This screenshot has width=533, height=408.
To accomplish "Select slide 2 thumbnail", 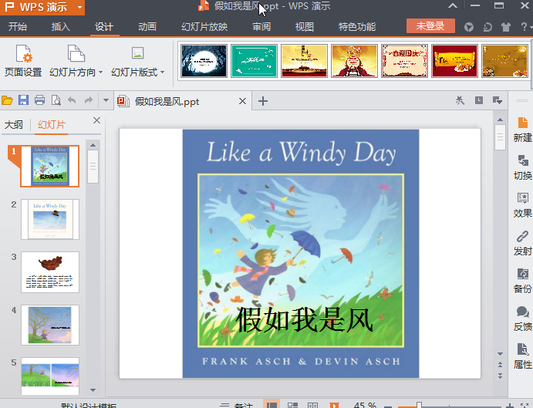I will click(x=50, y=219).
